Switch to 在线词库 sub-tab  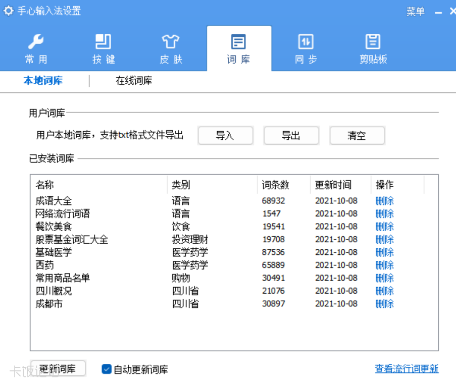tap(134, 81)
